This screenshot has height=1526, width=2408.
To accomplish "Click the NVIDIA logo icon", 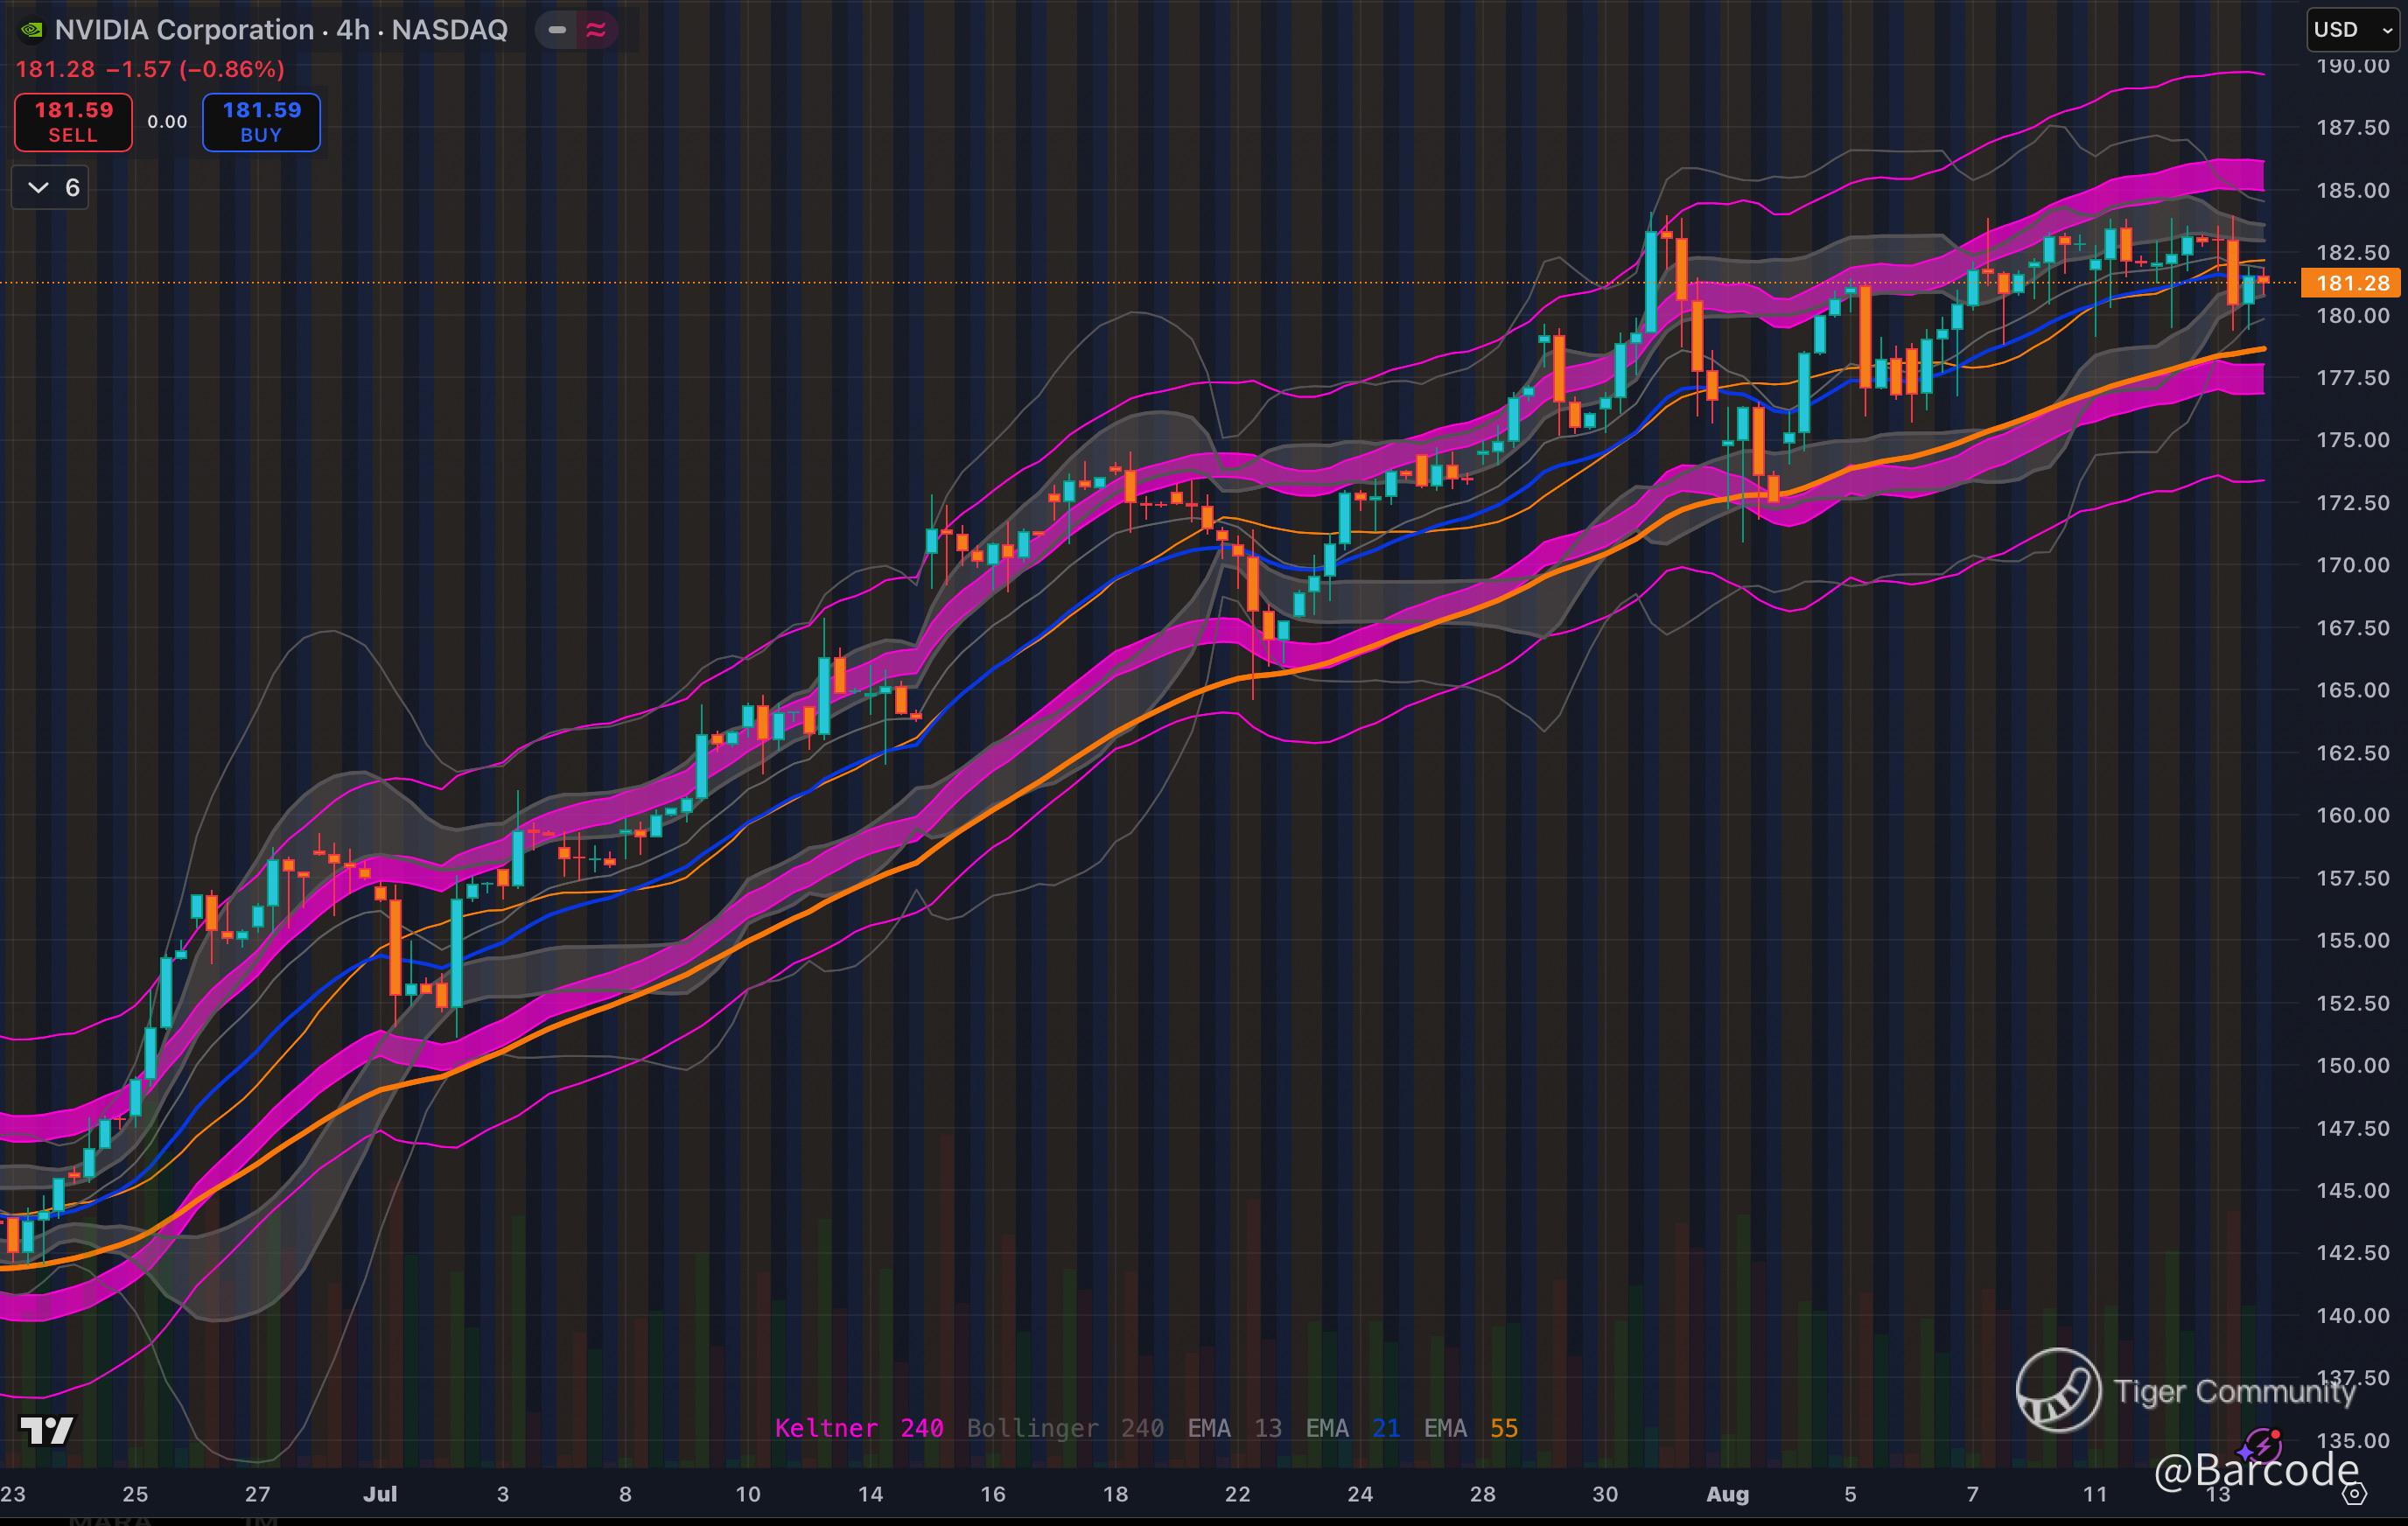I will tap(32, 30).
